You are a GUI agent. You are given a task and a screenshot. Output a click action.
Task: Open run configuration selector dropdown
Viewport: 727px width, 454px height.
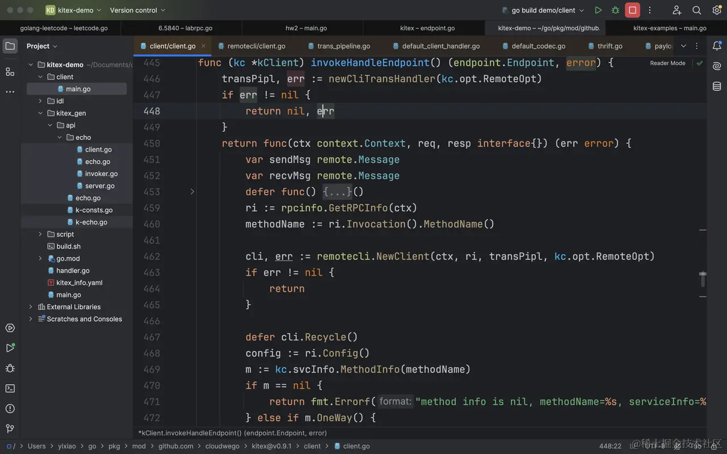543,10
